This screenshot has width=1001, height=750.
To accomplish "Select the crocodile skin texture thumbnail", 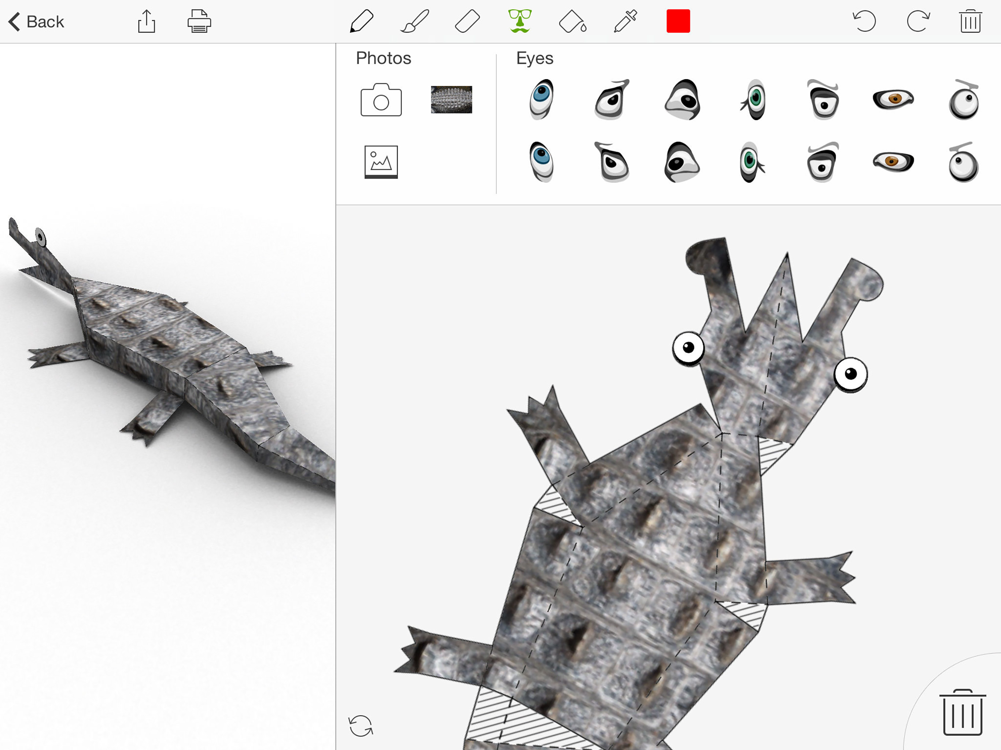I will coord(451,100).
